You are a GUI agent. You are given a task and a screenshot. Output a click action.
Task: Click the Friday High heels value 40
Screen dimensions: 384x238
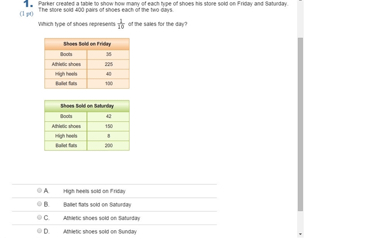coord(108,74)
